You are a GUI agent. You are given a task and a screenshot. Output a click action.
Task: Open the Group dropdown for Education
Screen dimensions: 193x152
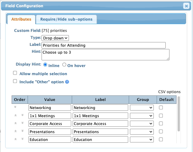pos(142,140)
